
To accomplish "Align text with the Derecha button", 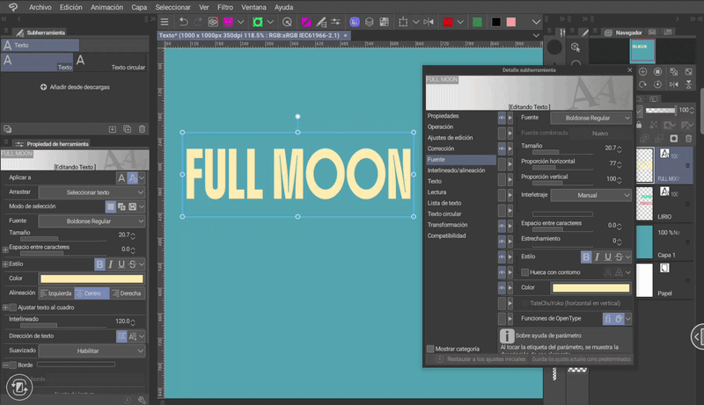I will 129,293.
